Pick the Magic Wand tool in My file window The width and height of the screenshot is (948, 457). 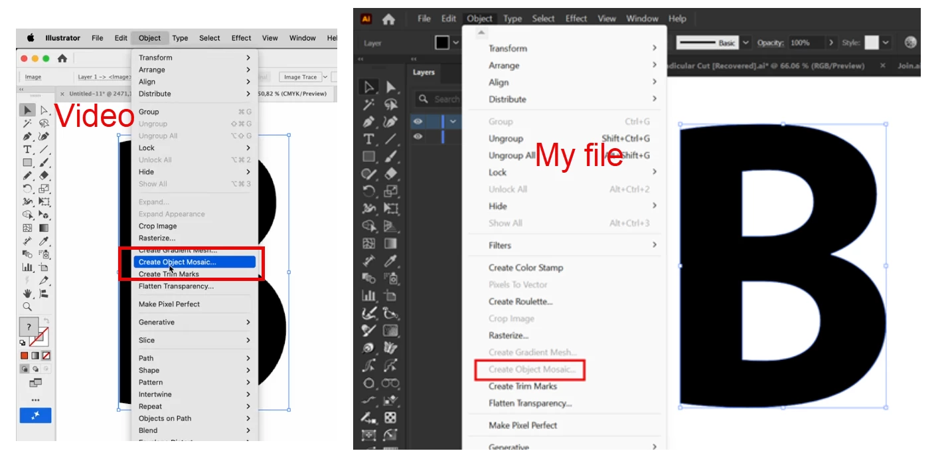(368, 104)
